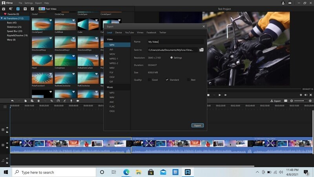The height and width of the screenshot is (177, 314).
Task: Click the Name input field
Action: [175, 42]
